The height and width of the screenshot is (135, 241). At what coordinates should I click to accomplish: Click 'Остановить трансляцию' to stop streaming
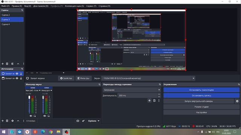tap(201, 90)
